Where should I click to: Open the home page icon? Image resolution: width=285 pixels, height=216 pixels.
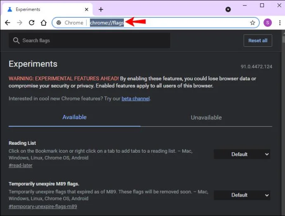44,23
